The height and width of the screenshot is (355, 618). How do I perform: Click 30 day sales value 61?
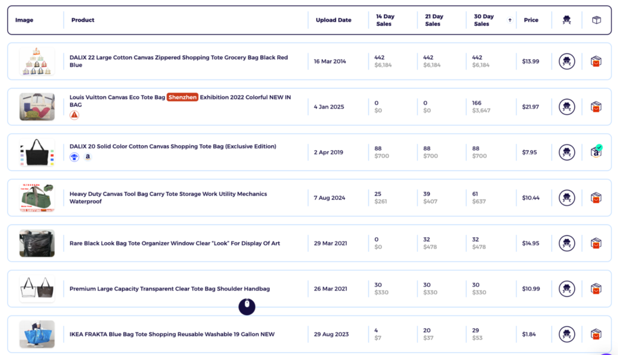point(475,194)
